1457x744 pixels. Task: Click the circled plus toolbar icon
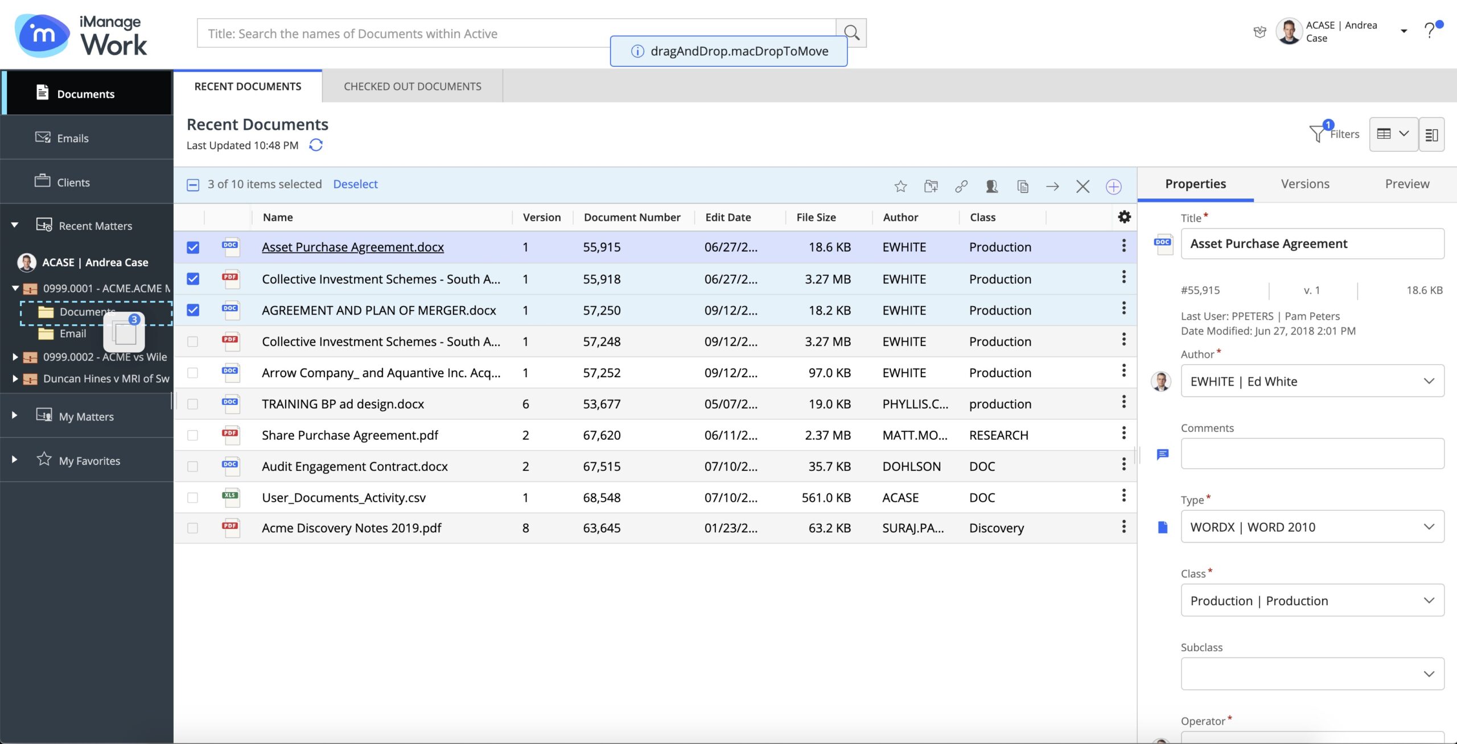click(x=1113, y=186)
